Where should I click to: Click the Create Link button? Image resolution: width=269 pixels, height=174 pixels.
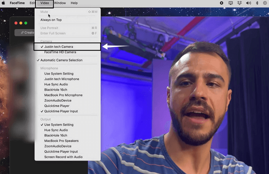[25, 33]
